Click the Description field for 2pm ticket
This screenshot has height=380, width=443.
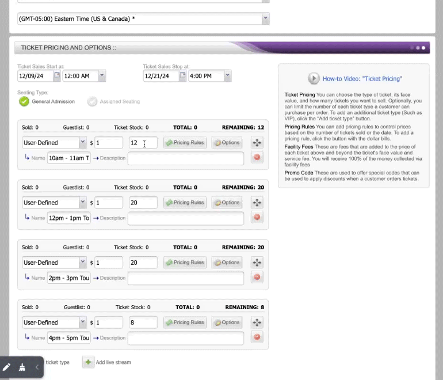coord(186,278)
